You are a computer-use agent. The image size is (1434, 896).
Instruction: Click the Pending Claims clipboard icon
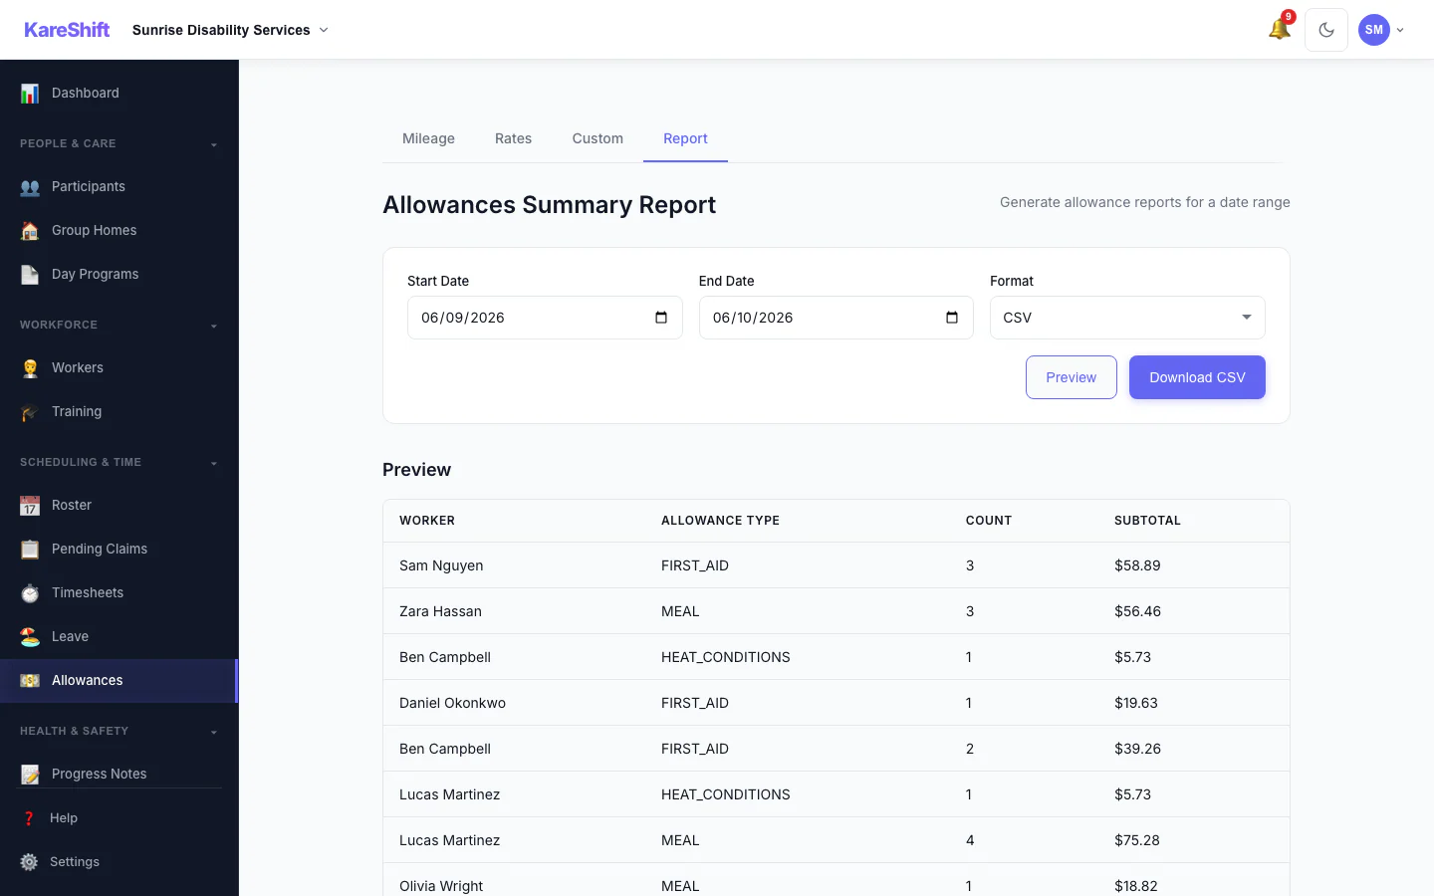click(30, 549)
